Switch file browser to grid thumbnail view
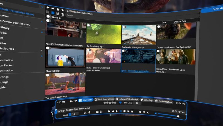The height and width of the screenshot is (126, 223). pos(53,13)
